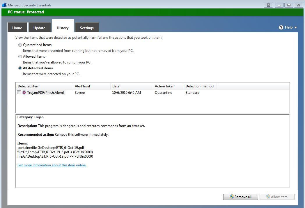
Task: Switch to the Home tab
Action: tap(17, 28)
